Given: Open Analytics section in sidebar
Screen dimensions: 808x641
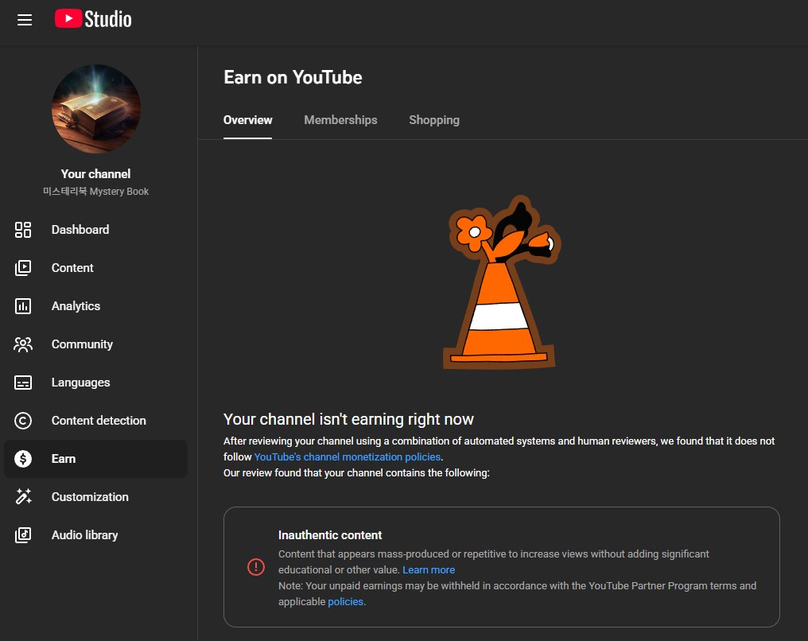Looking at the screenshot, I should click(96, 306).
